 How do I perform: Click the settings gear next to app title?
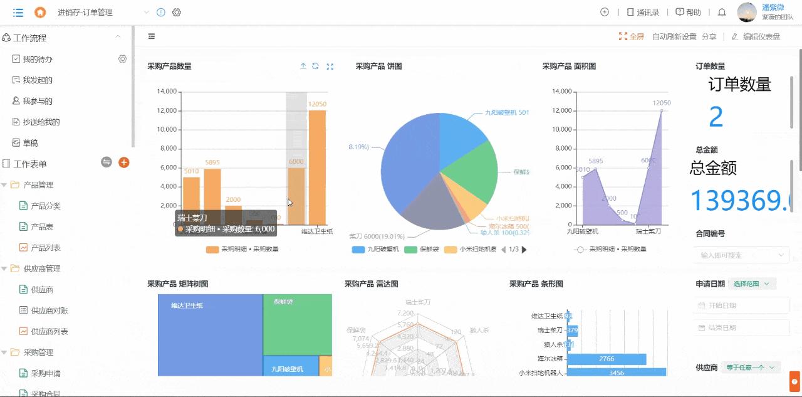(x=176, y=12)
